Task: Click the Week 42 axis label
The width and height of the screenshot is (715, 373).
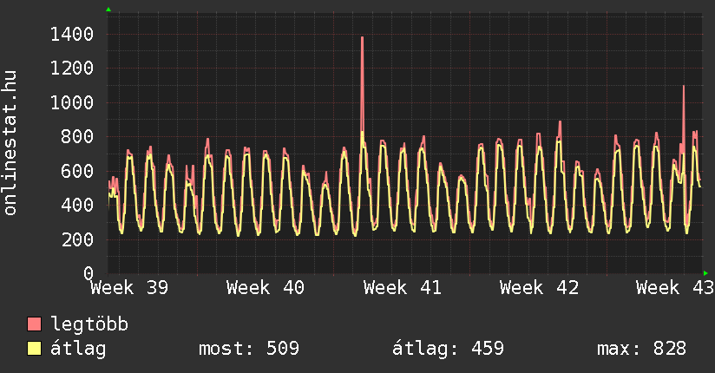Action: pyautogui.click(x=539, y=288)
